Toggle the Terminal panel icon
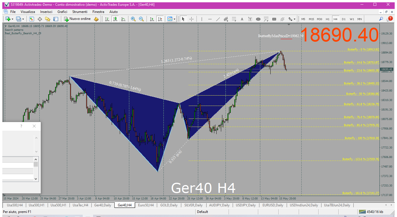Image resolution: width=397 pixels, height=217 pixels. coord(56,19)
